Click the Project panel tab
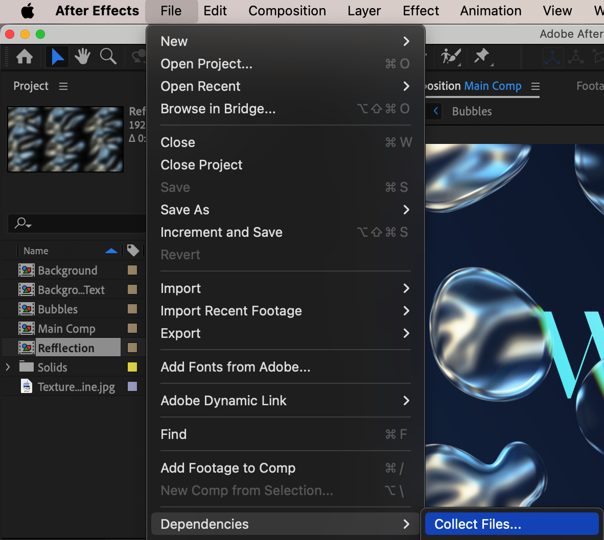 [x=31, y=86]
